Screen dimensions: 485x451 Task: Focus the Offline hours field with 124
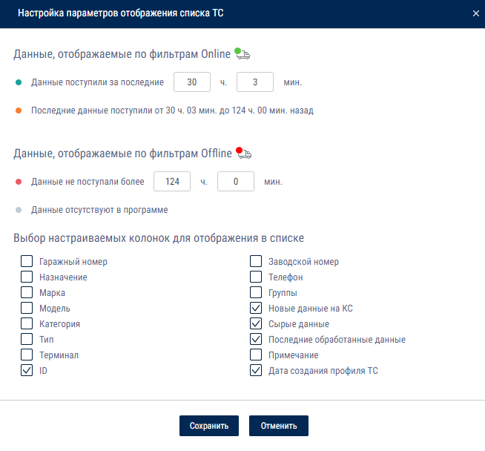pos(172,181)
